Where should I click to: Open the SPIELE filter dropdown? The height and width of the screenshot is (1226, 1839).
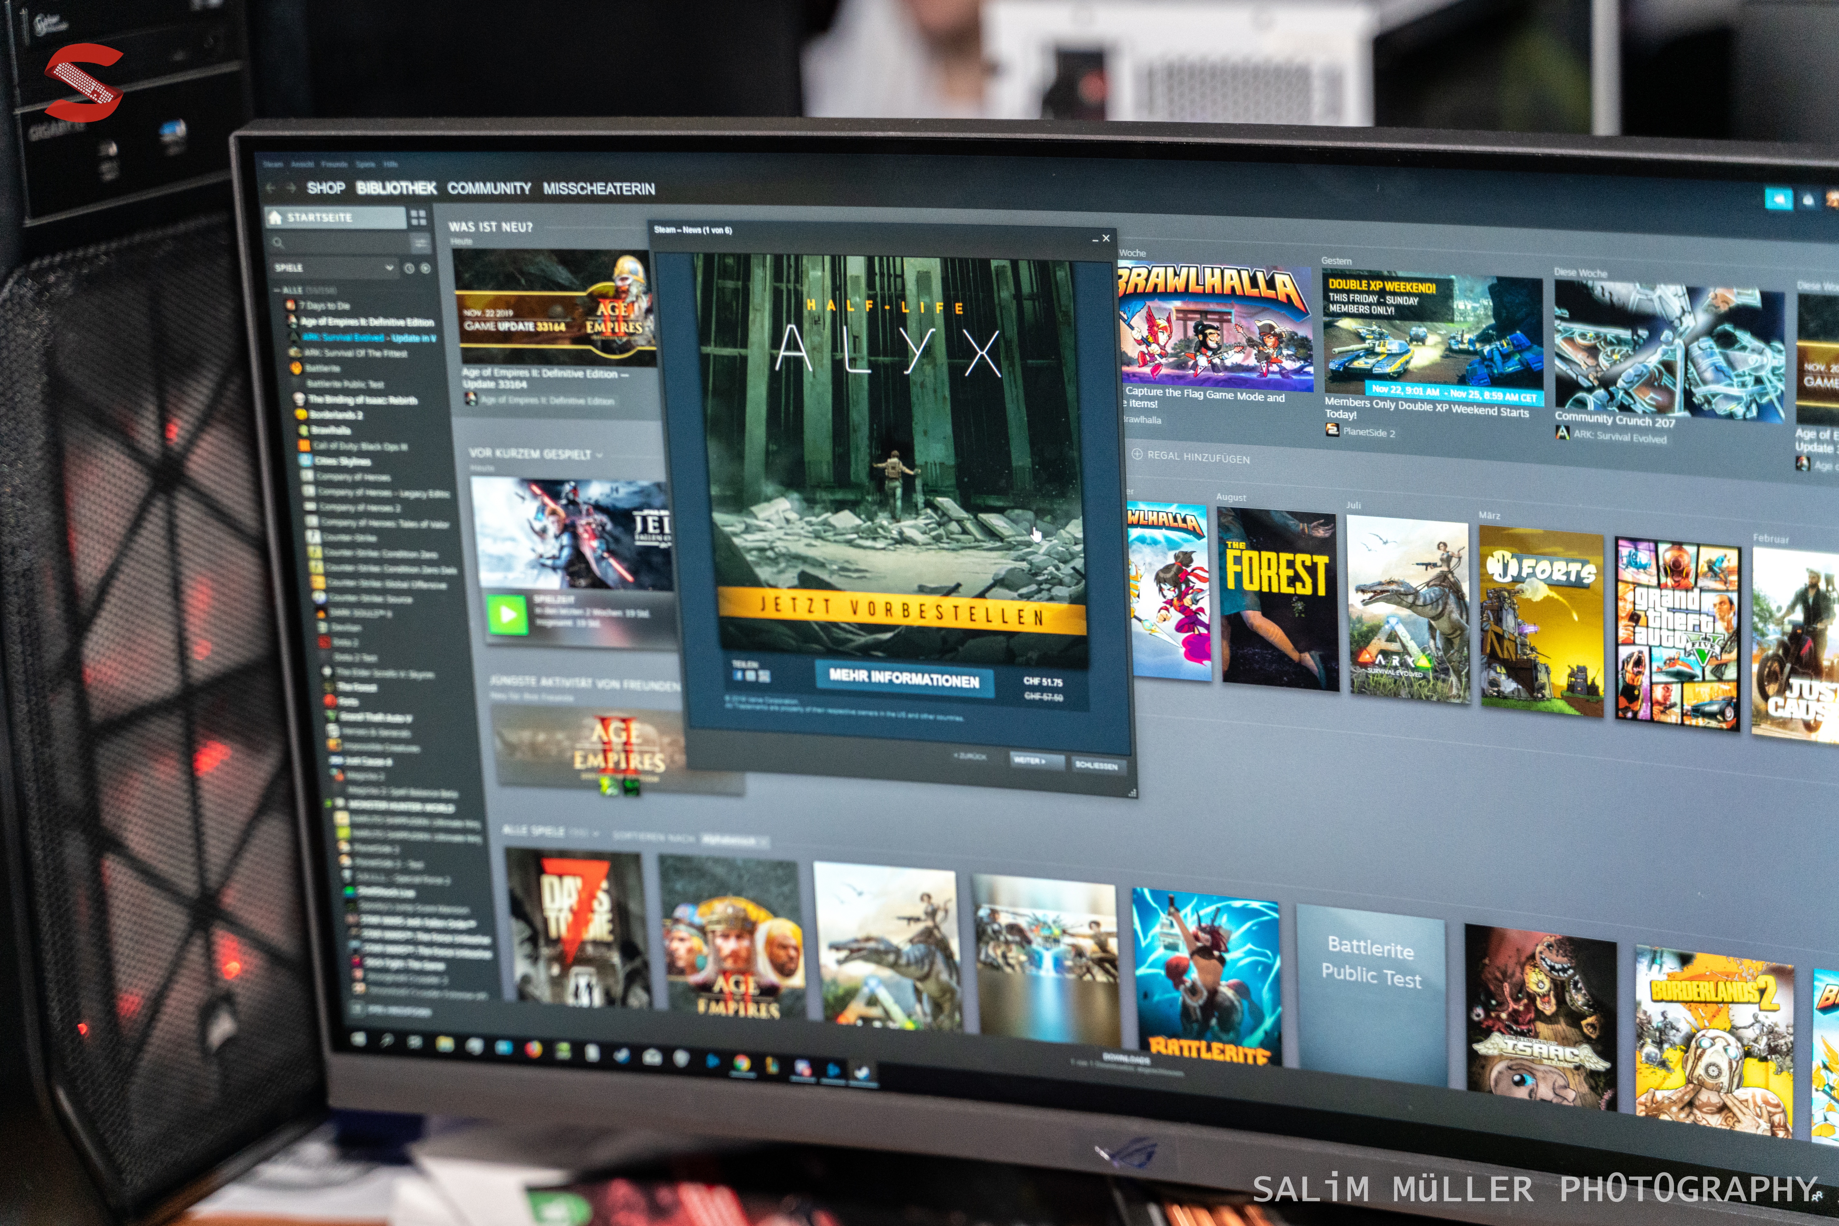point(389,268)
